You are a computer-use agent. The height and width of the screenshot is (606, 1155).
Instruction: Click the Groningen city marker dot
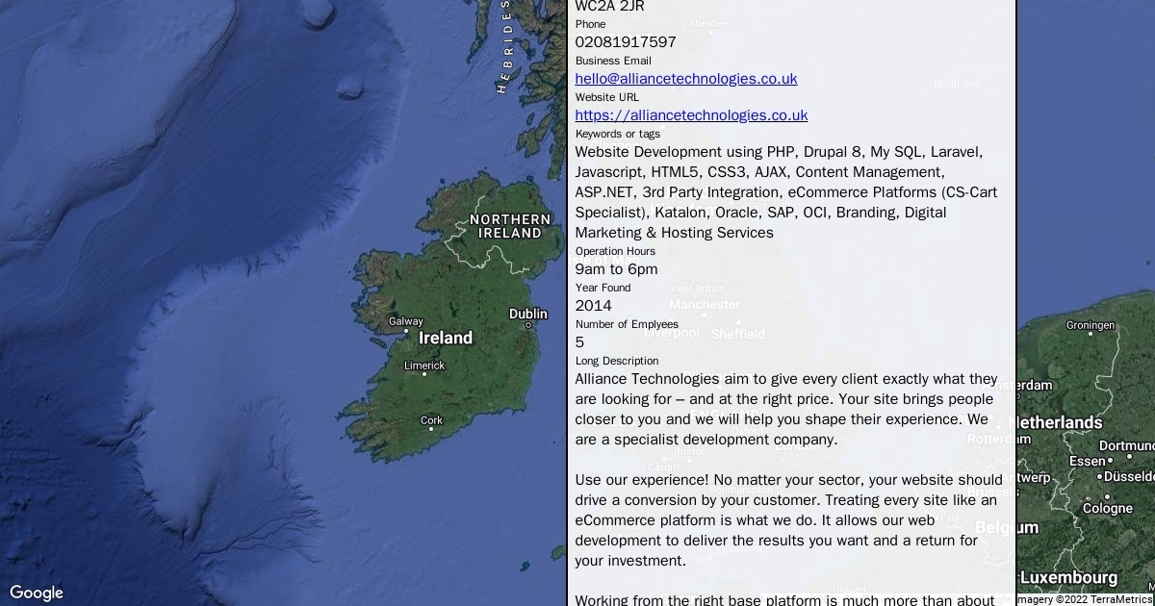point(1090,337)
